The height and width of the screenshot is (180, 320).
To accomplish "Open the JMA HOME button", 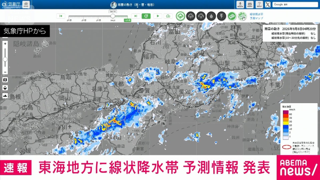I will click(x=26, y=4).
